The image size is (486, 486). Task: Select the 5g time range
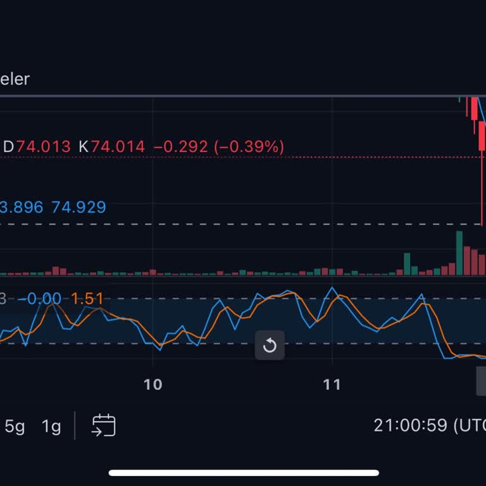[x=15, y=426]
